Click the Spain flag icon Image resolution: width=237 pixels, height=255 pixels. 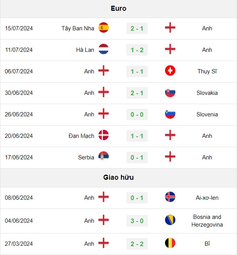[x=103, y=28]
